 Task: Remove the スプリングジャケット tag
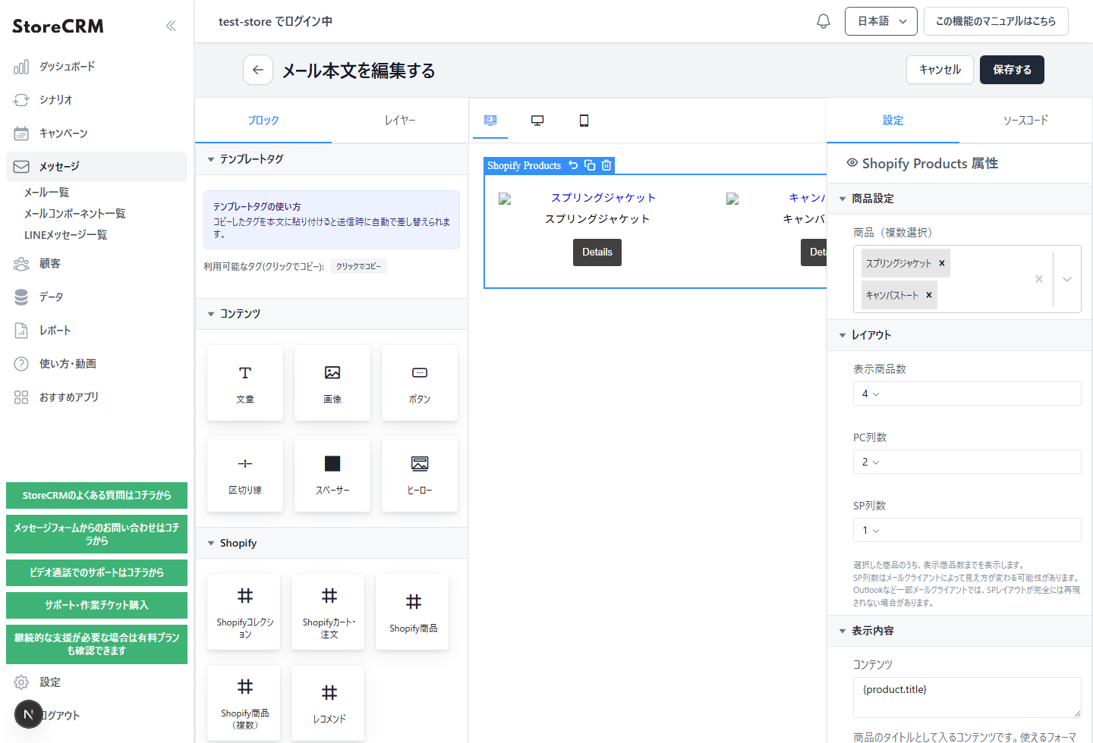942,263
